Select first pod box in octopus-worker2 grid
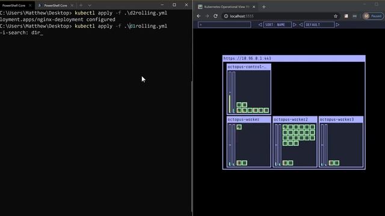Viewport: 385px width, 216px height. coord(285,127)
